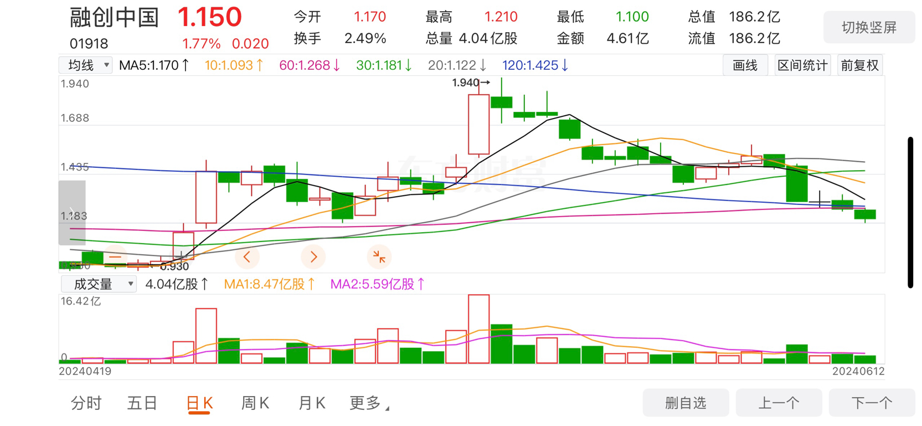Tap 删自选 to remove from watchlist
The height and width of the screenshot is (426, 922).
[x=686, y=403]
